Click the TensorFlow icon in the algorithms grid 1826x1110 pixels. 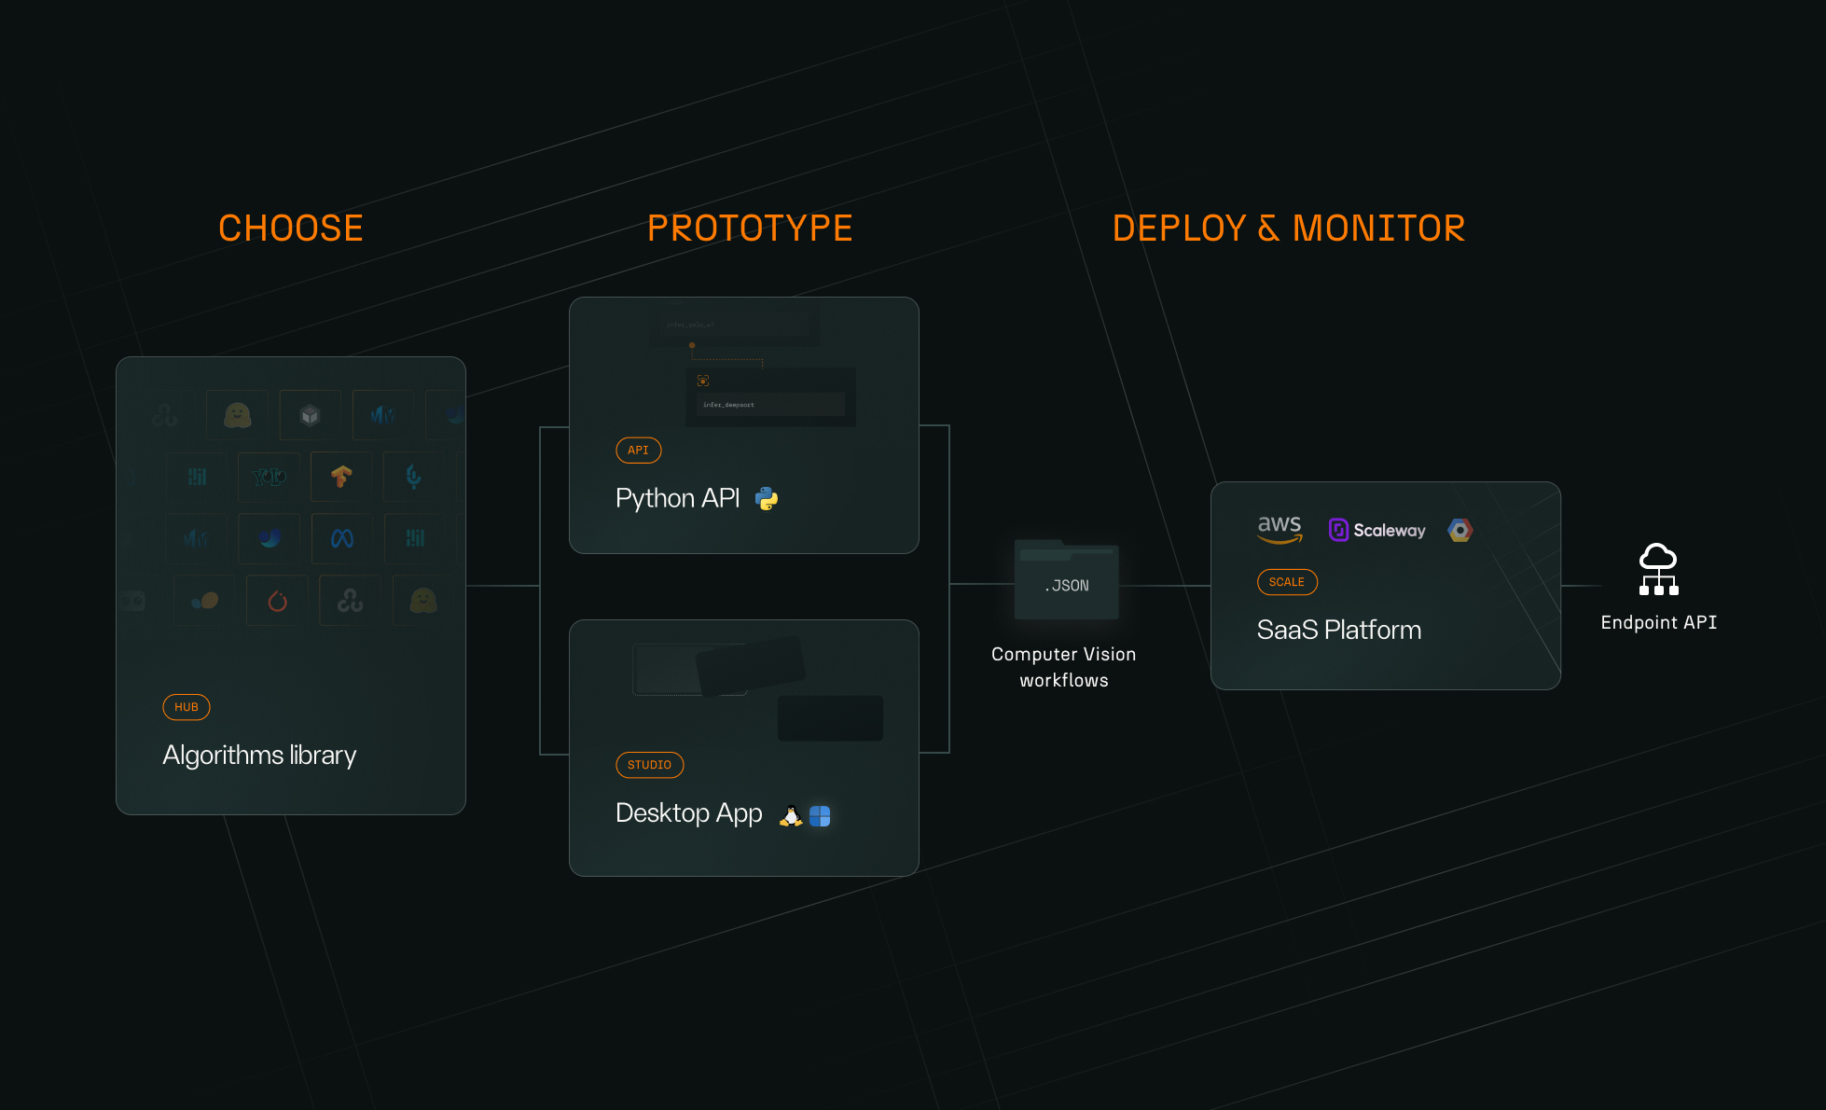pyautogui.click(x=341, y=477)
